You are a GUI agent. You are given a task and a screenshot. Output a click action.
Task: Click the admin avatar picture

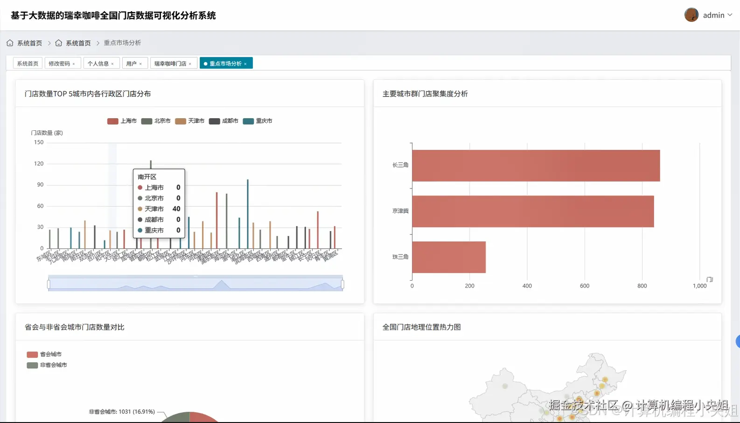point(691,15)
